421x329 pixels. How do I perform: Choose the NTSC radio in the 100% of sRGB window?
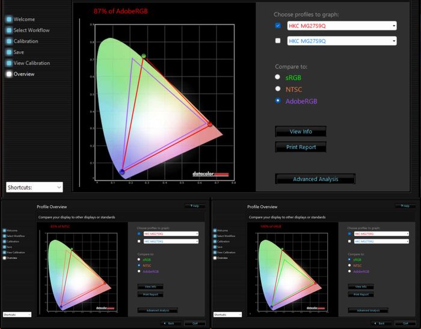tap(349, 265)
